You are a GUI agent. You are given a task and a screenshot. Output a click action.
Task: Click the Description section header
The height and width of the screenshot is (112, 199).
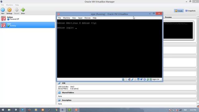pyautogui.click(x=127, y=100)
